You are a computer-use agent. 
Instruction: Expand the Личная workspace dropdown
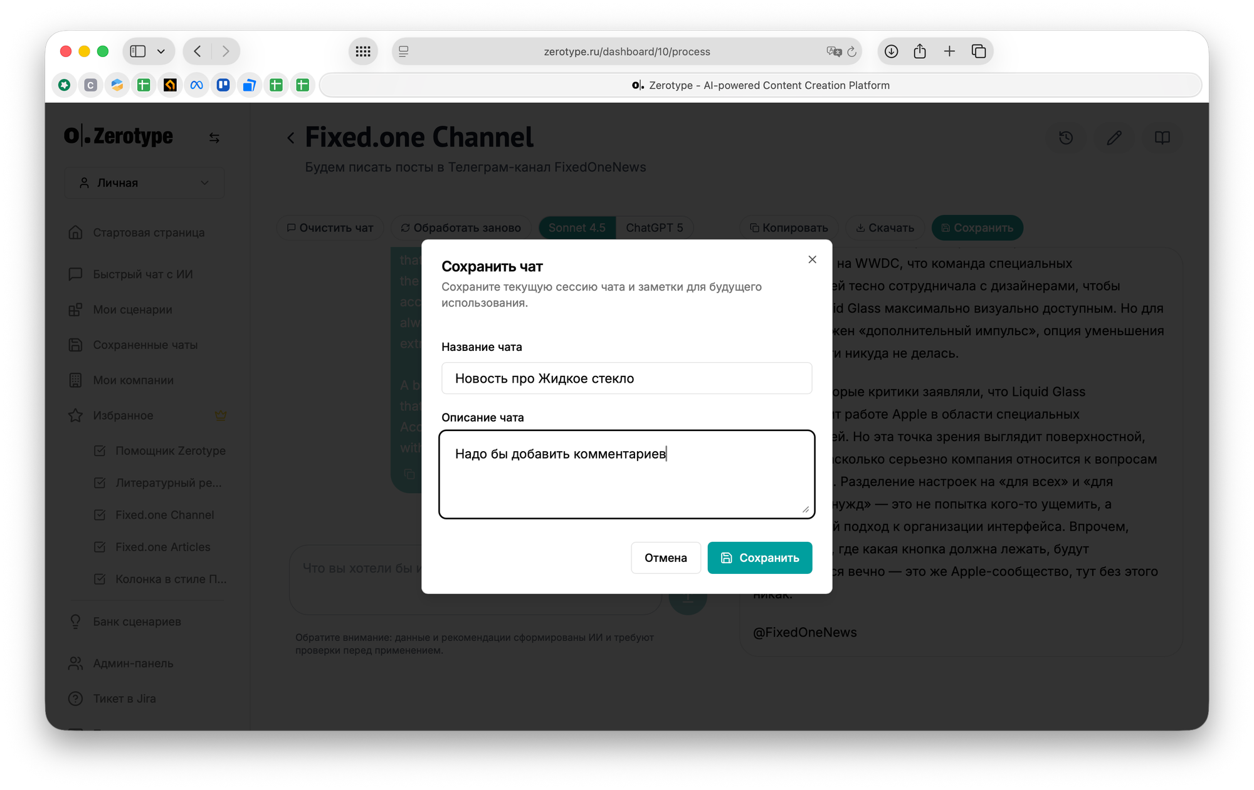144,183
